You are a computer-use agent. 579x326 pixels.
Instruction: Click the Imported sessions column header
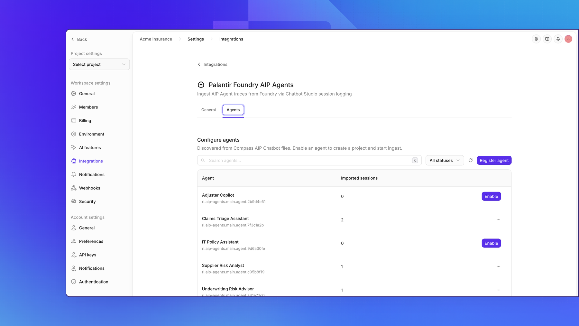coord(359,178)
